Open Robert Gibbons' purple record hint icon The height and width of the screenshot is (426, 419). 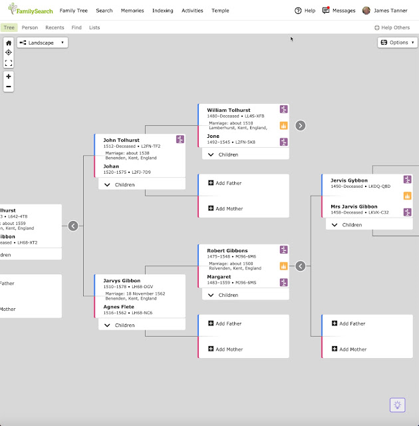[284, 250]
